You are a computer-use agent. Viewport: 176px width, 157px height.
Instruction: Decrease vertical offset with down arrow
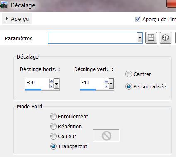pyautogui.click(x=106, y=86)
